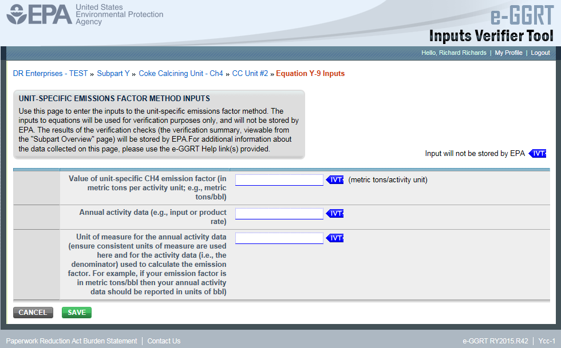This screenshot has width=561, height=348.
Task: Open the DR Enterprises - TEST breadcrumb link
Action: click(x=50, y=74)
